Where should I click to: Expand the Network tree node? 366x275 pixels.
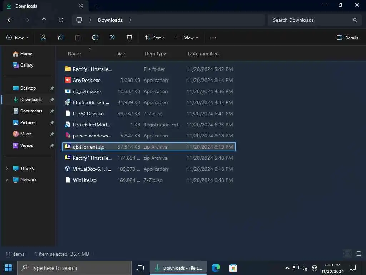pyautogui.click(x=7, y=180)
